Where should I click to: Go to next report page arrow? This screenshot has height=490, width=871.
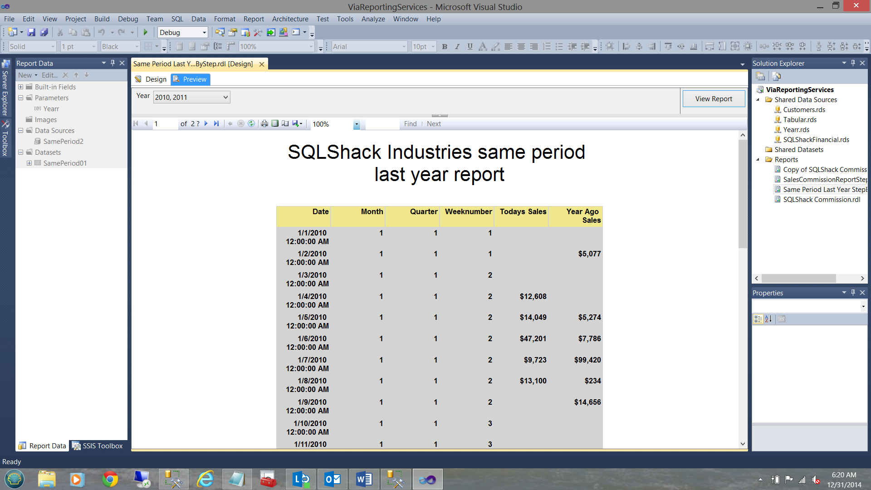click(x=206, y=123)
